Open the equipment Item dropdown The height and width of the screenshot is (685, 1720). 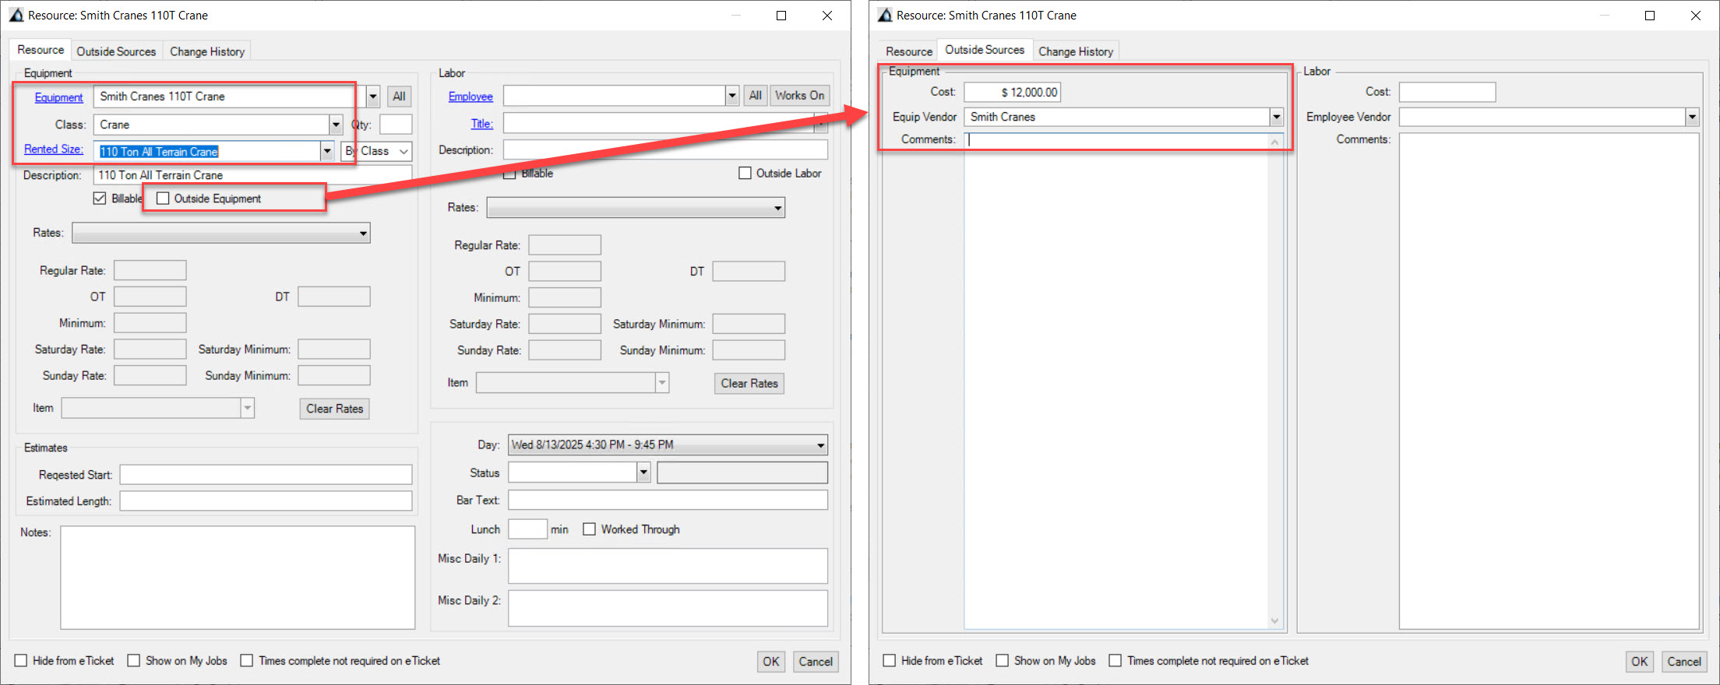[248, 408]
